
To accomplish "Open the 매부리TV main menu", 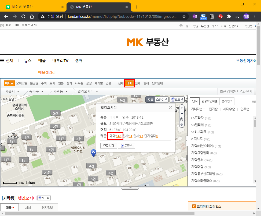I will [x=60, y=61].
